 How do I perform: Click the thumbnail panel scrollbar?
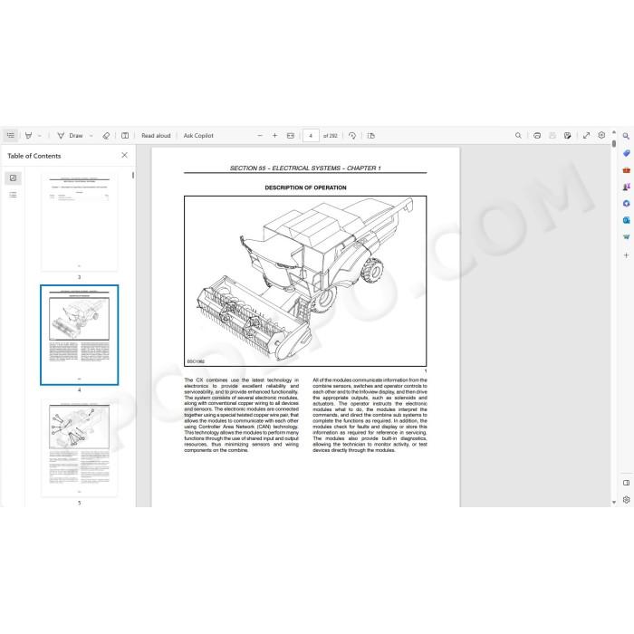click(133, 175)
